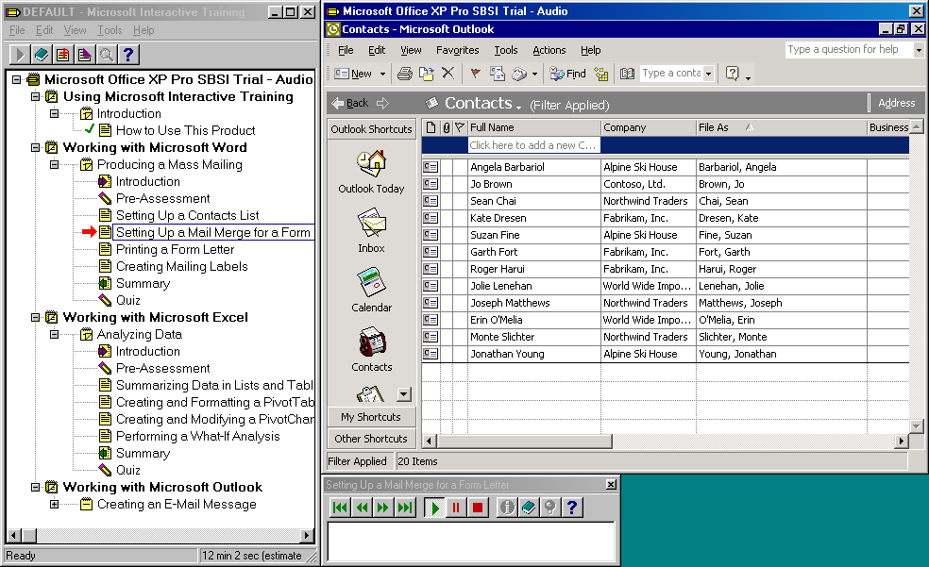This screenshot has height=567, width=929.
Task: Open the Training window Help menu
Action: [144, 30]
